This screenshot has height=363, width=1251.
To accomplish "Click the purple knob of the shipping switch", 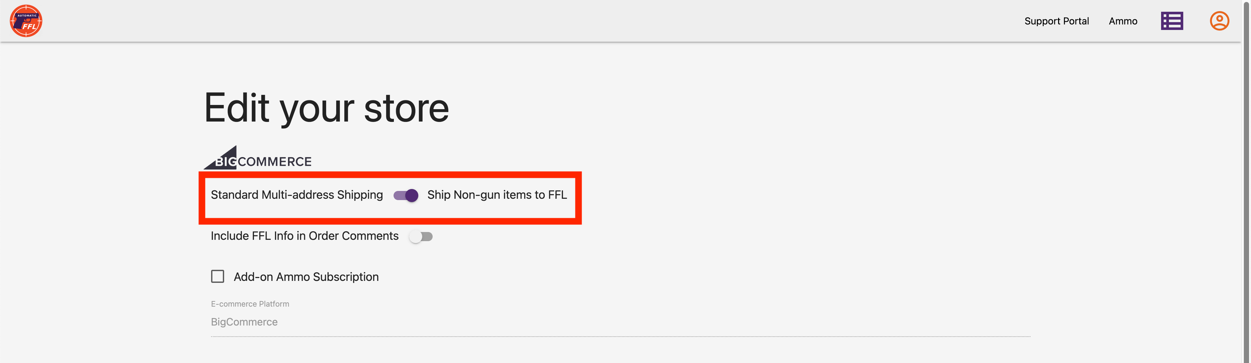I will point(412,196).
